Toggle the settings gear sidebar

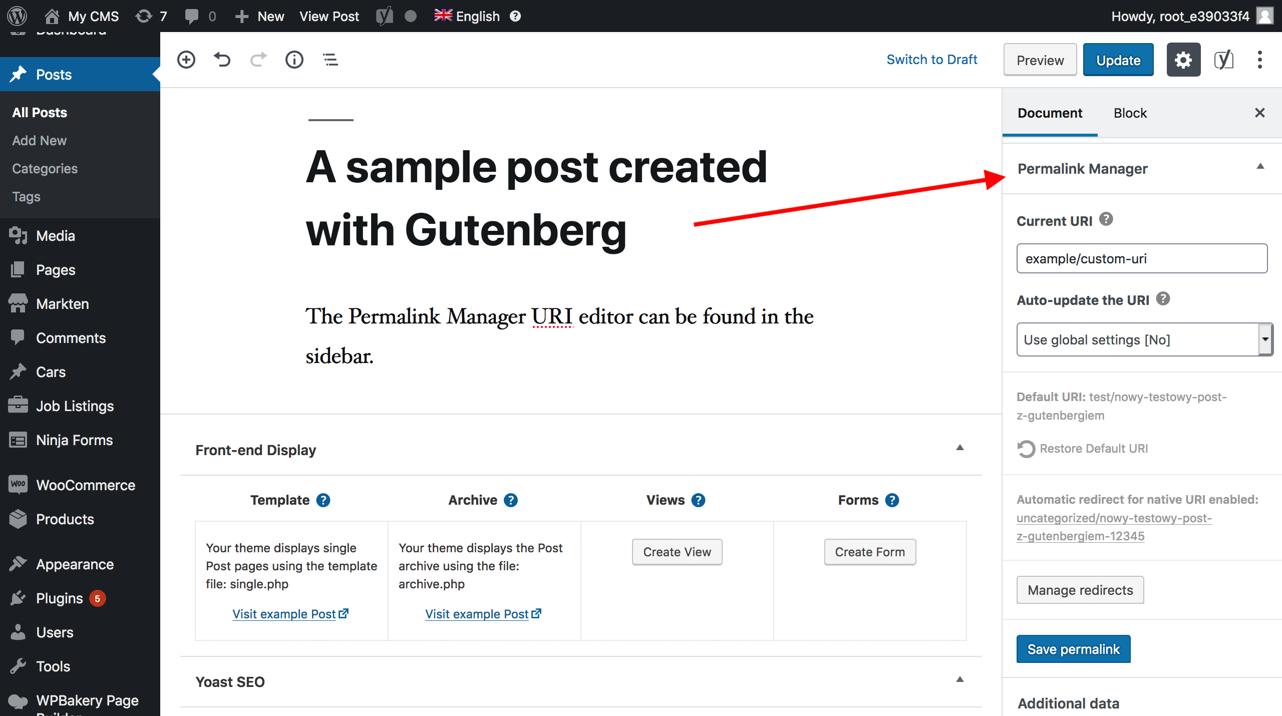coord(1183,60)
